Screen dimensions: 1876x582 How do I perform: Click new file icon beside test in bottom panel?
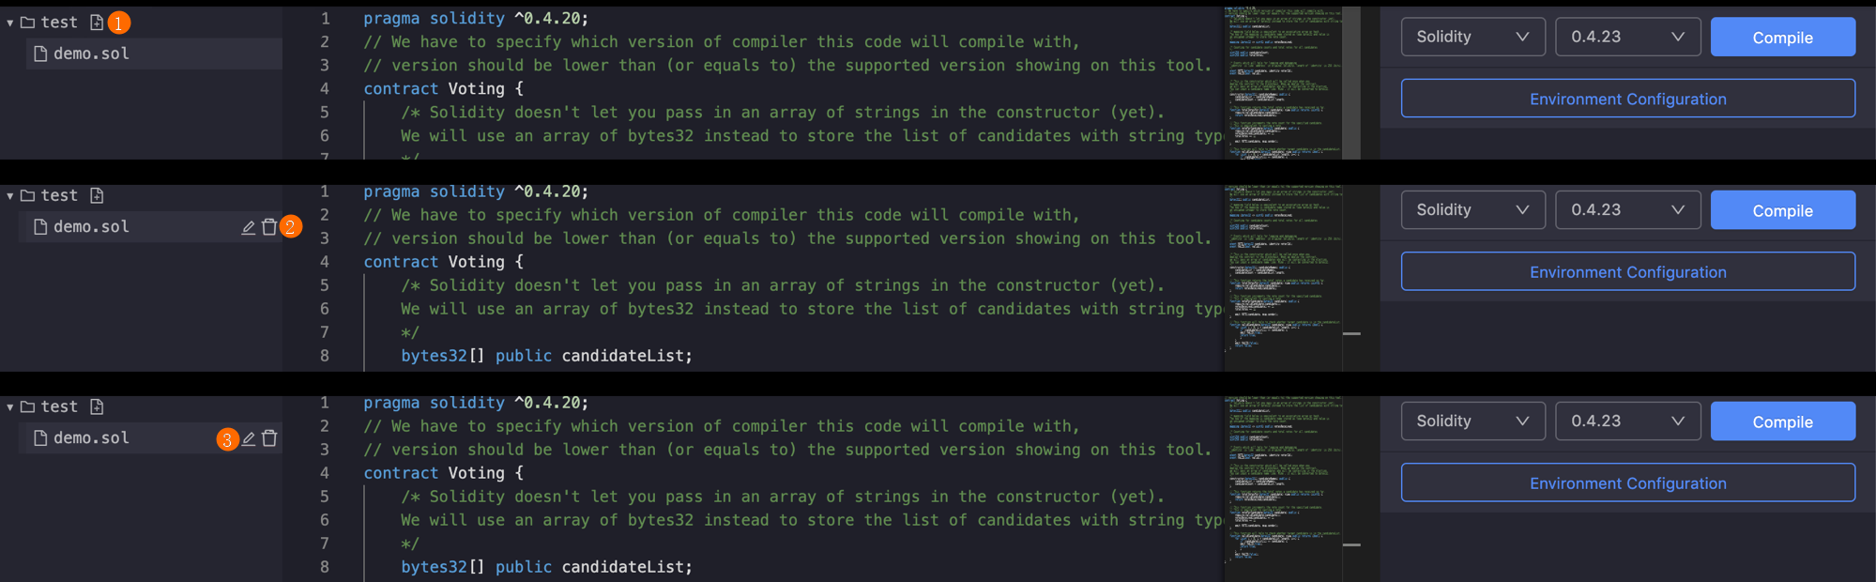click(97, 406)
